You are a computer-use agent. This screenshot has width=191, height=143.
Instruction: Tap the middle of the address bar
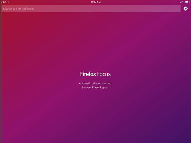tap(91, 9)
